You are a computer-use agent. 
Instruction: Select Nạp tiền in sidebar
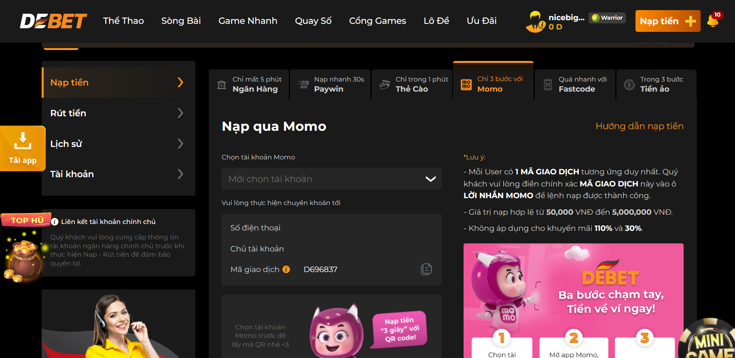point(119,82)
